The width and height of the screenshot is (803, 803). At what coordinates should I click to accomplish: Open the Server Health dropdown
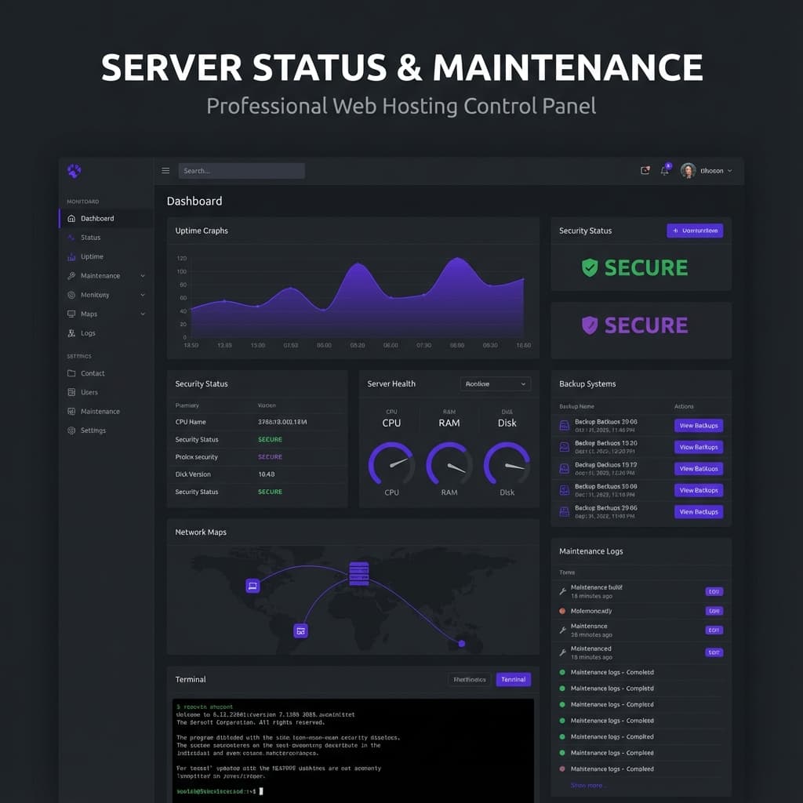click(x=495, y=383)
